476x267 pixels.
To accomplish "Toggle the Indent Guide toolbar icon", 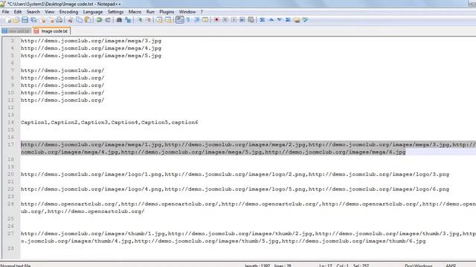I will pos(196,20).
